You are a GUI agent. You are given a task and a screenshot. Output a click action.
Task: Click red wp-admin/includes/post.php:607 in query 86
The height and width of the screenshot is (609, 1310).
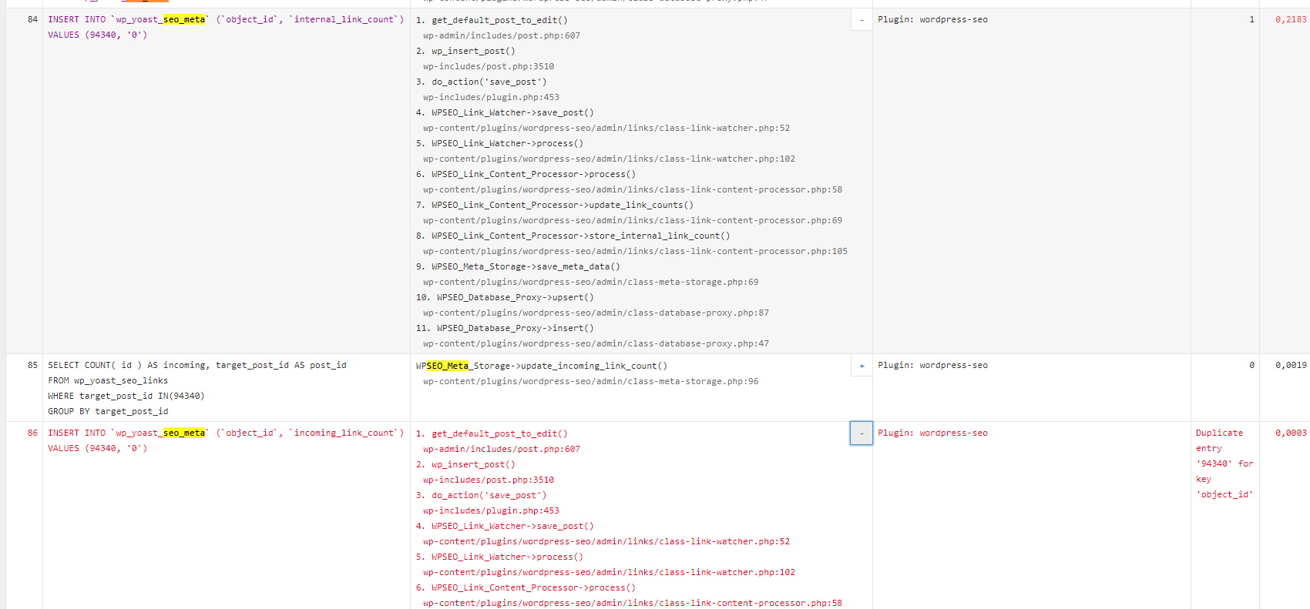(502, 450)
